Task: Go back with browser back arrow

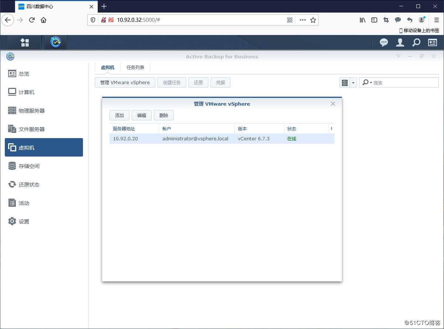Action: click(x=8, y=20)
